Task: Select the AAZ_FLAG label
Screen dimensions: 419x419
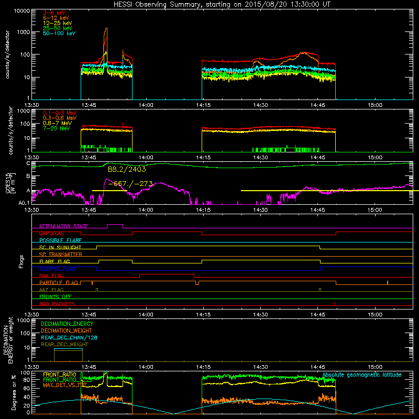Action: pos(51,290)
